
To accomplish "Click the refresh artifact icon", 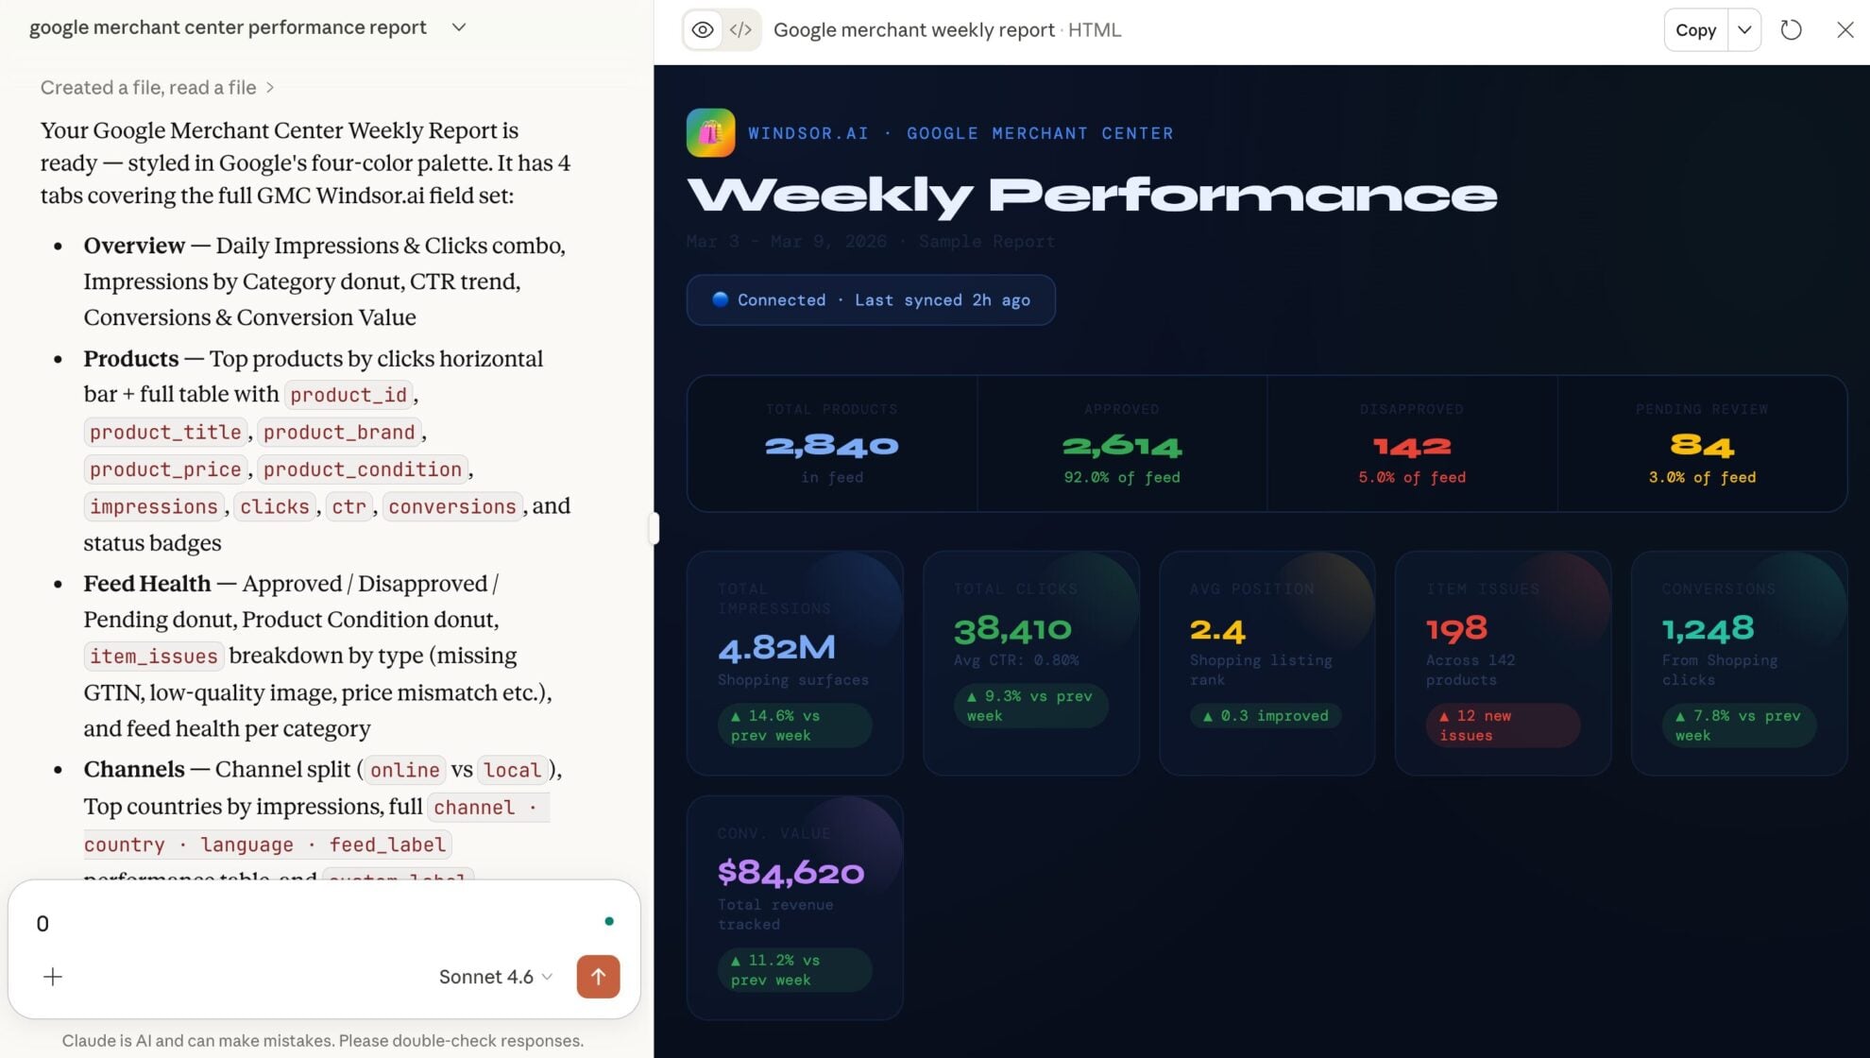I will click(1791, 29).
